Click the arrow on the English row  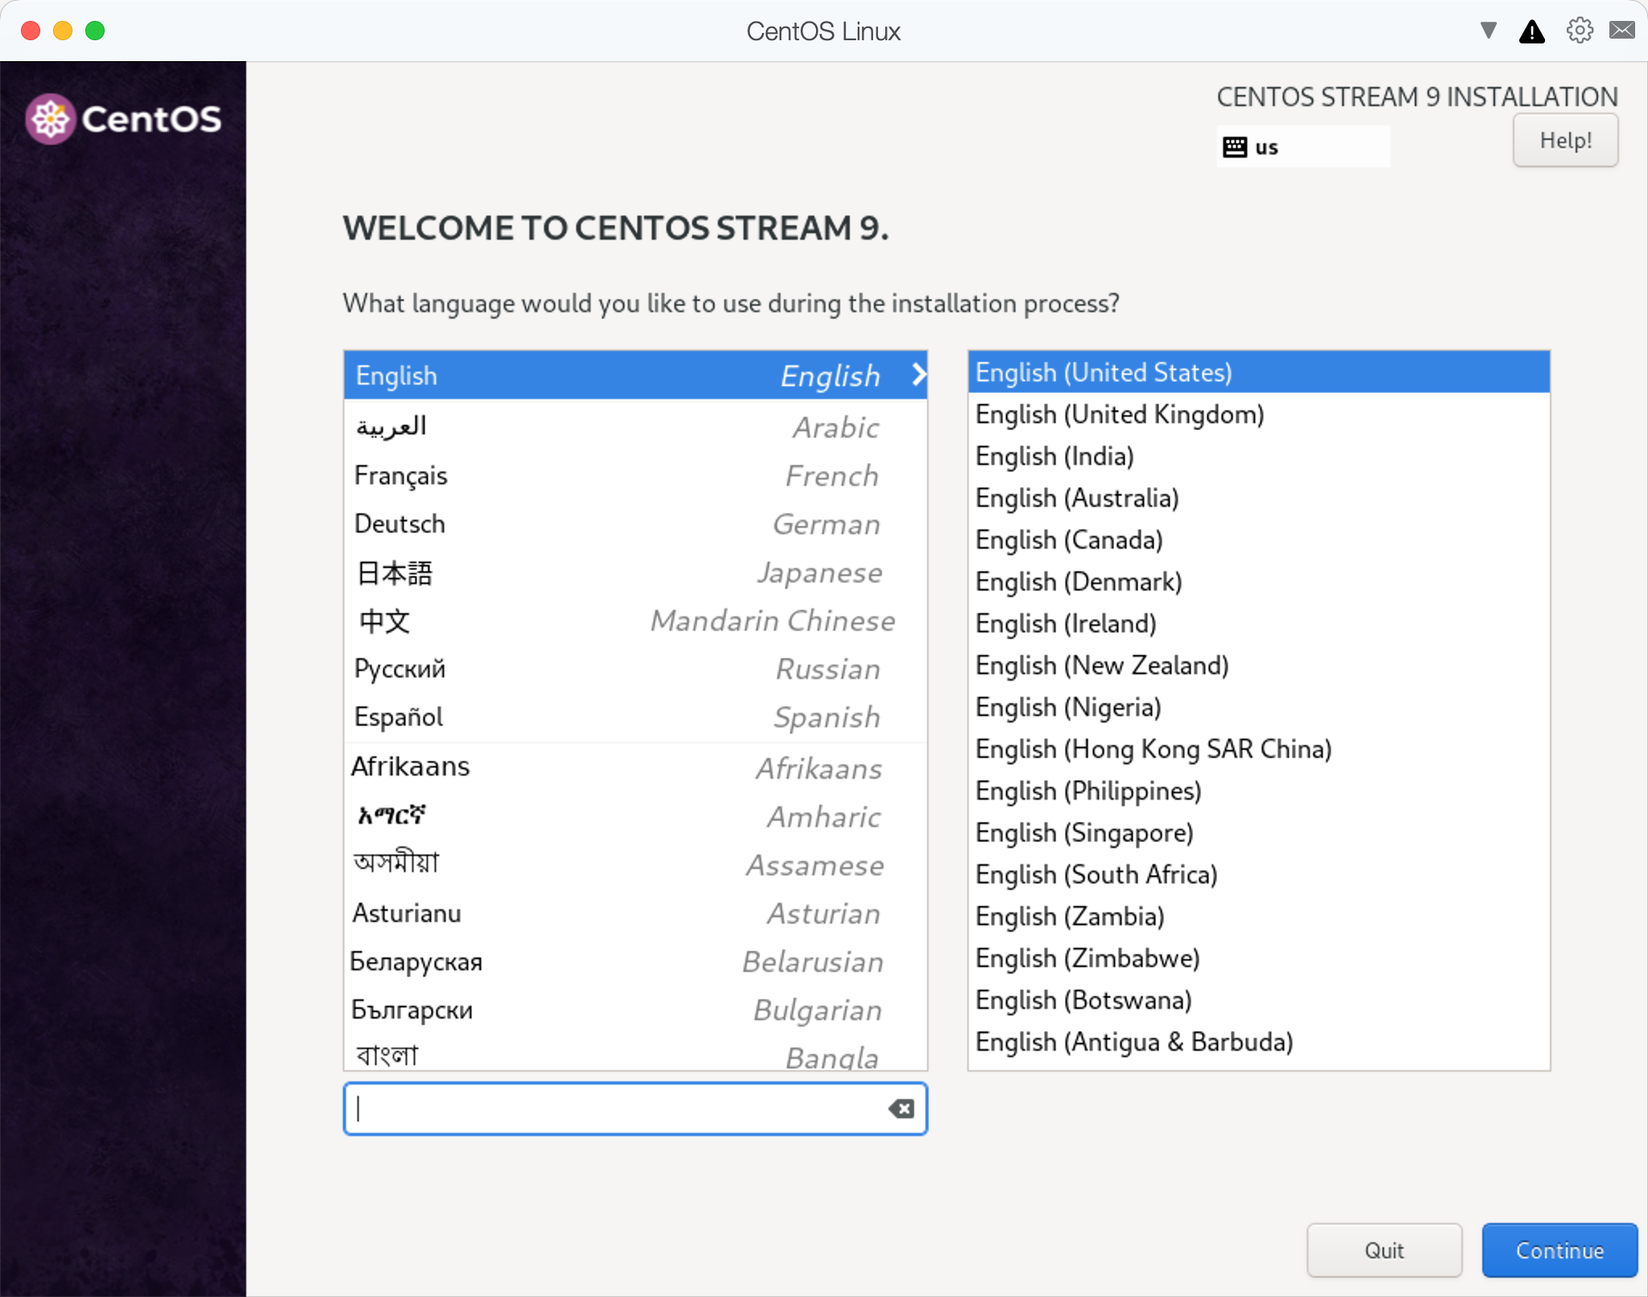tap(918, 375)
